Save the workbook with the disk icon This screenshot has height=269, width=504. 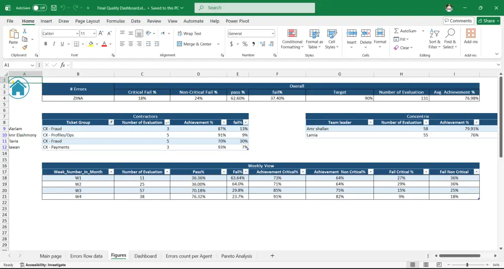(54, 8)
